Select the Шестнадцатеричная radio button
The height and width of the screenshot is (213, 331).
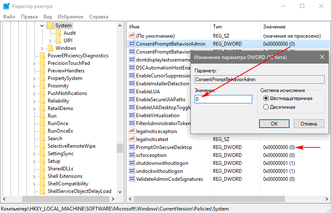(266, 98)
